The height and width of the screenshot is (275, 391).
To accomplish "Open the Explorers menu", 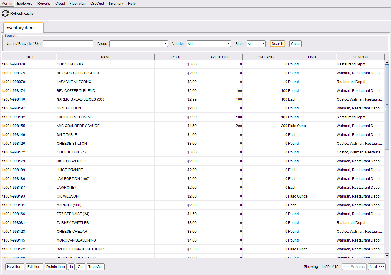I will 25,4.
